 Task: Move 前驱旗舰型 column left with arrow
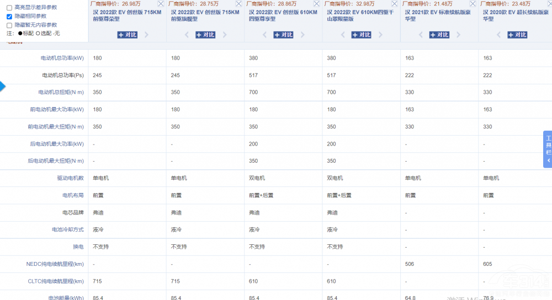pos(187,35)
